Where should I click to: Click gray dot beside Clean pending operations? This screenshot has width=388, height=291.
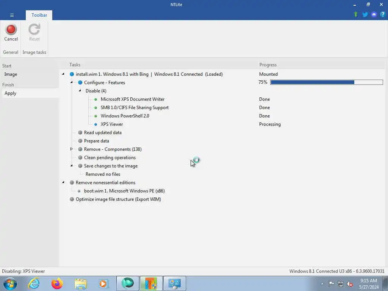pyautogui.click(x=80, y=157)
